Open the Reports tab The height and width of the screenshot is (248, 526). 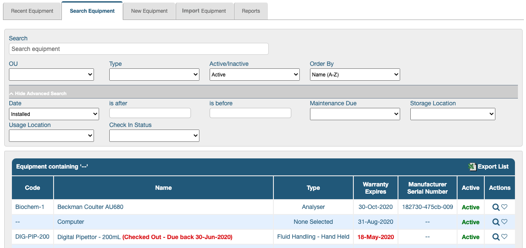pyautogui.click(x=251, y=11)
